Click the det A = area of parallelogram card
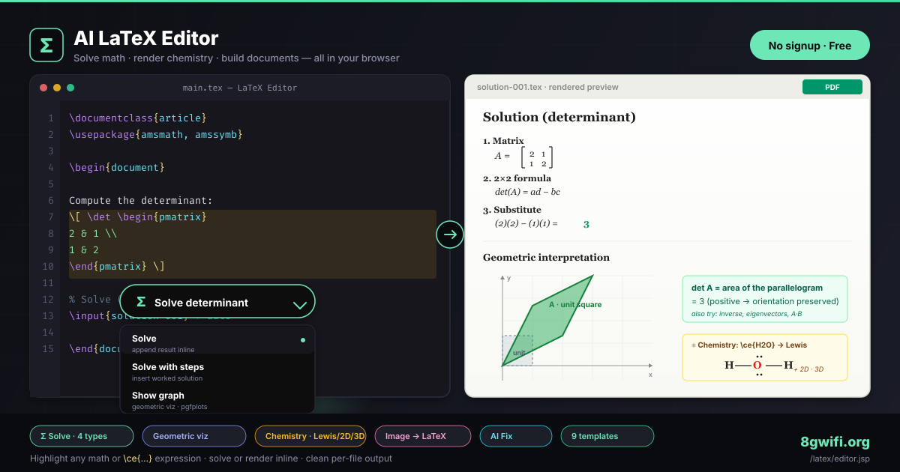The image size is (900, 472). point(765,299)
